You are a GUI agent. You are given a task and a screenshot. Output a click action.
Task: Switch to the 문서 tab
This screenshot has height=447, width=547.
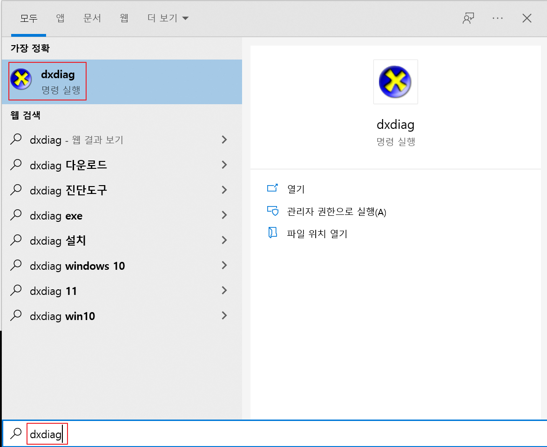click(92, 18)
